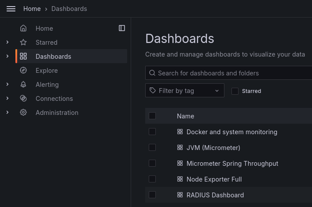The height and width of the screenshot is (207, 312).
Task: Click the Administration gear icon
Action: pyautogui.click(x=23, y=113)
